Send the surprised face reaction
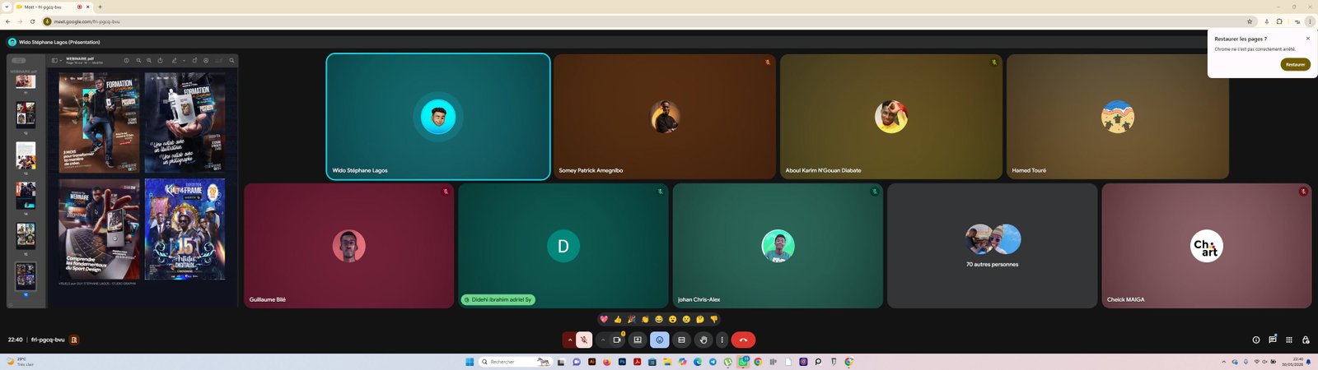 tap(673, 319)
